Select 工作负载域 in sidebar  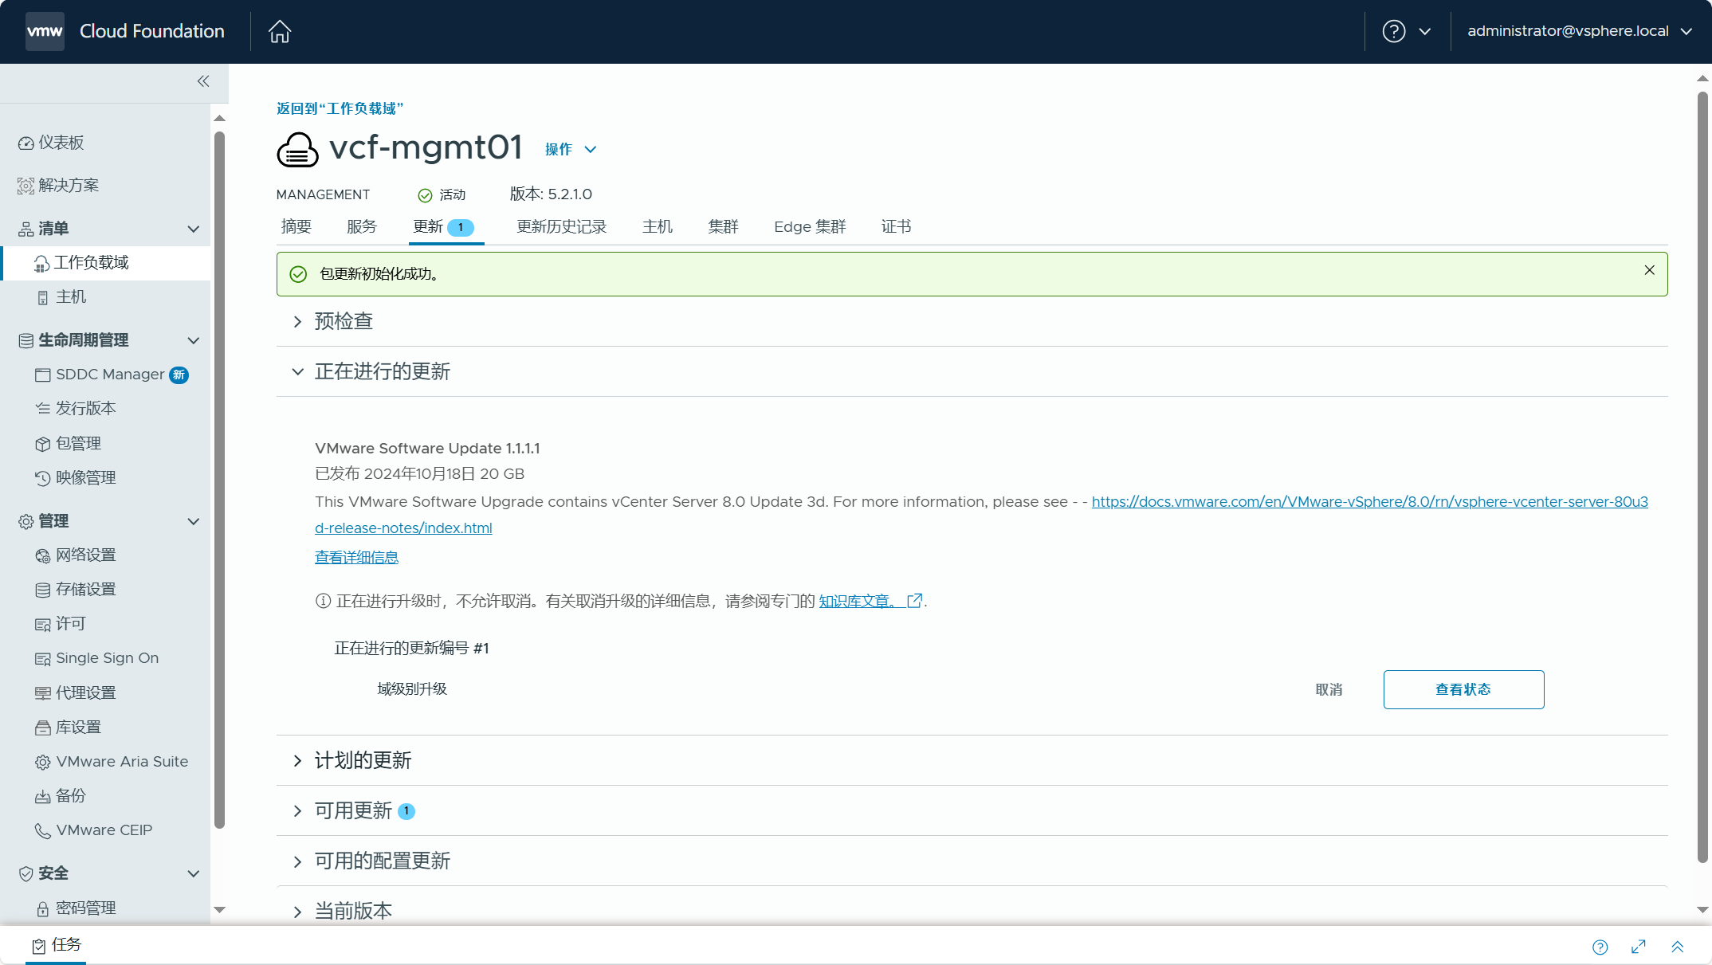(x=106, y=263)
